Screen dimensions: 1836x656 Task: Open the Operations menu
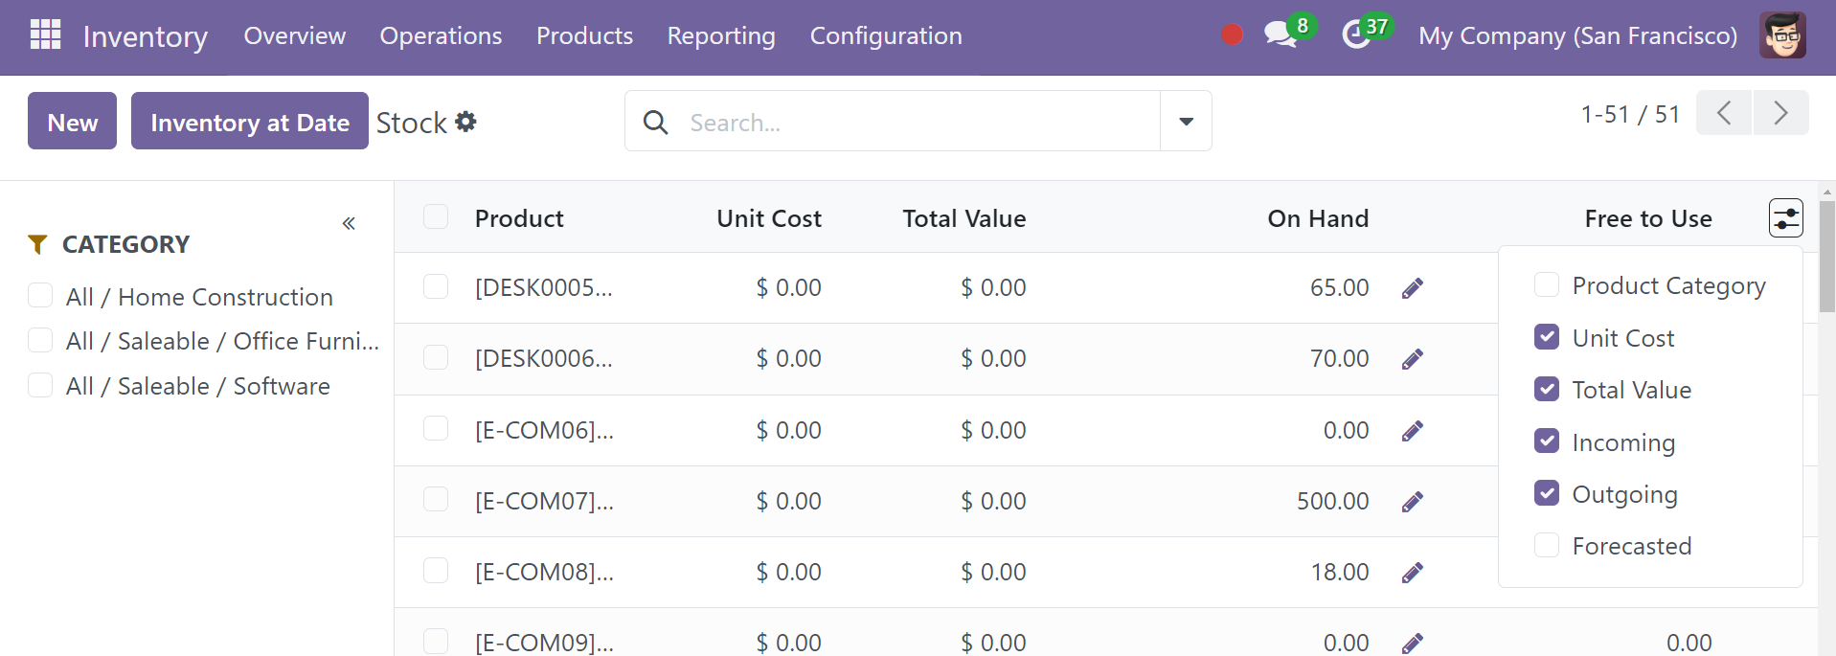(x=441, y=35)
